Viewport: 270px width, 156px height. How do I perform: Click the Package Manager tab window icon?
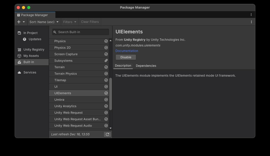pos(18,15)
